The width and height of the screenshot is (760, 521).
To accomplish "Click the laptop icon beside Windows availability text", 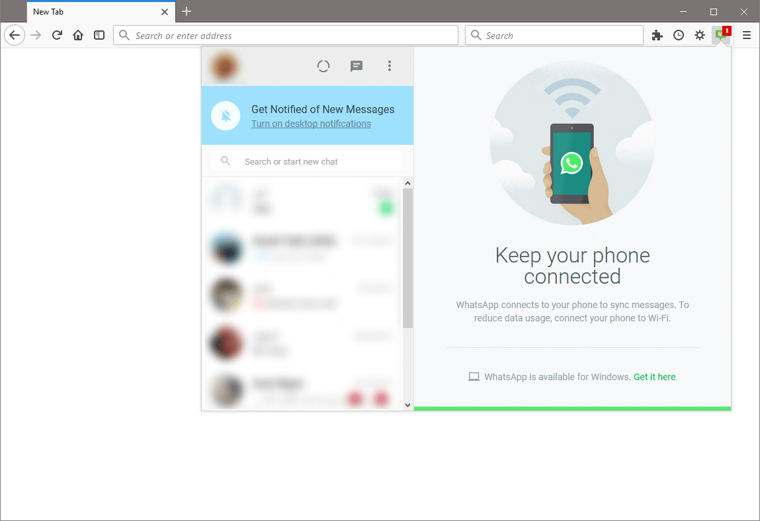I will tap(474, 377).
